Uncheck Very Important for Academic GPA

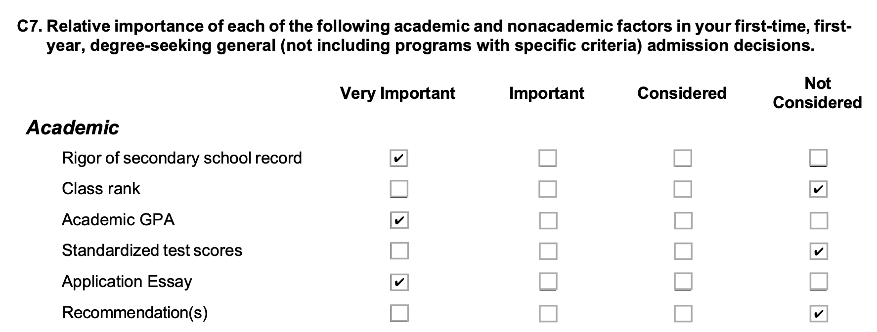pyautogui.click(x=399, y=220)
